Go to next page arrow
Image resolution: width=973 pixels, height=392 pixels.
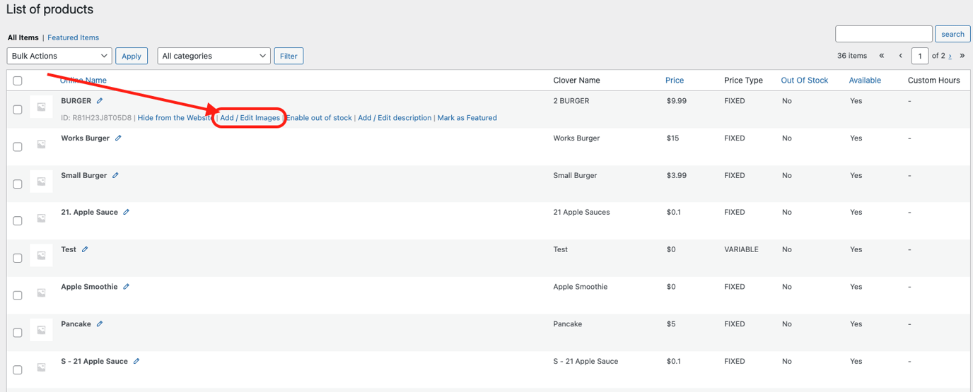pyautogui.click(x=950, y=57)
